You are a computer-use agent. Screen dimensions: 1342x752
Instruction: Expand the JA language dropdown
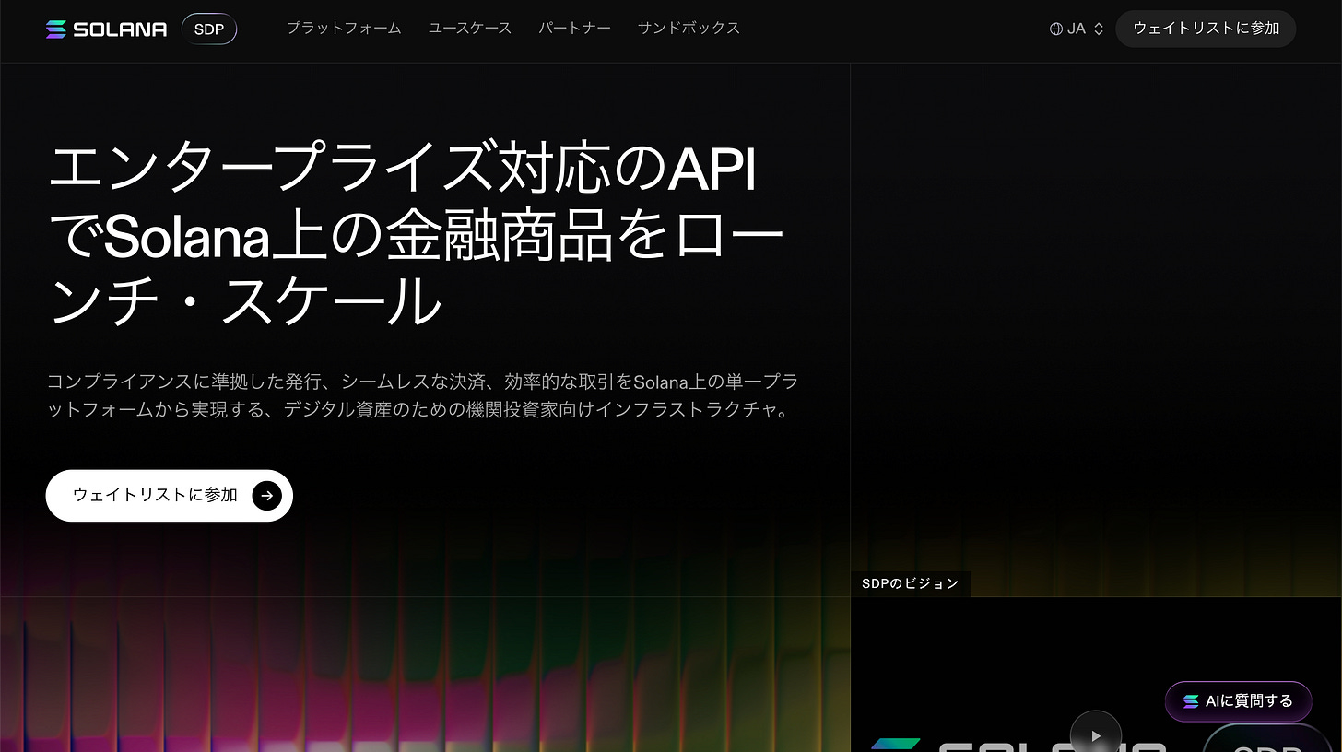coord(1077,29)
